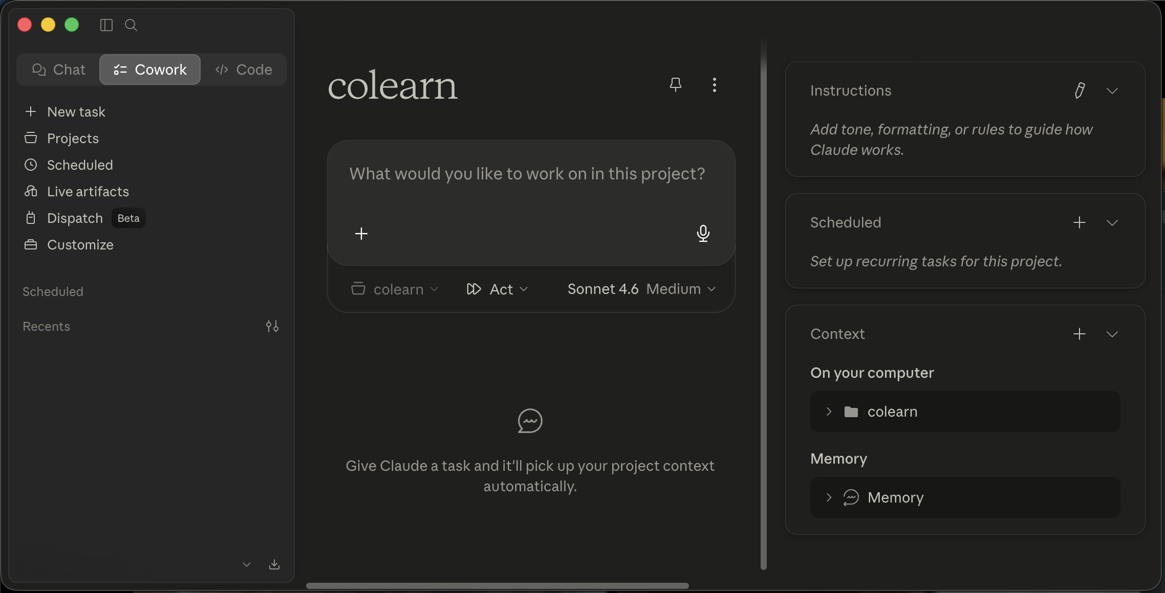Add context with the plus icon
The width and height of the screenshot is (1165, 593).
(x=1080, y=334)
